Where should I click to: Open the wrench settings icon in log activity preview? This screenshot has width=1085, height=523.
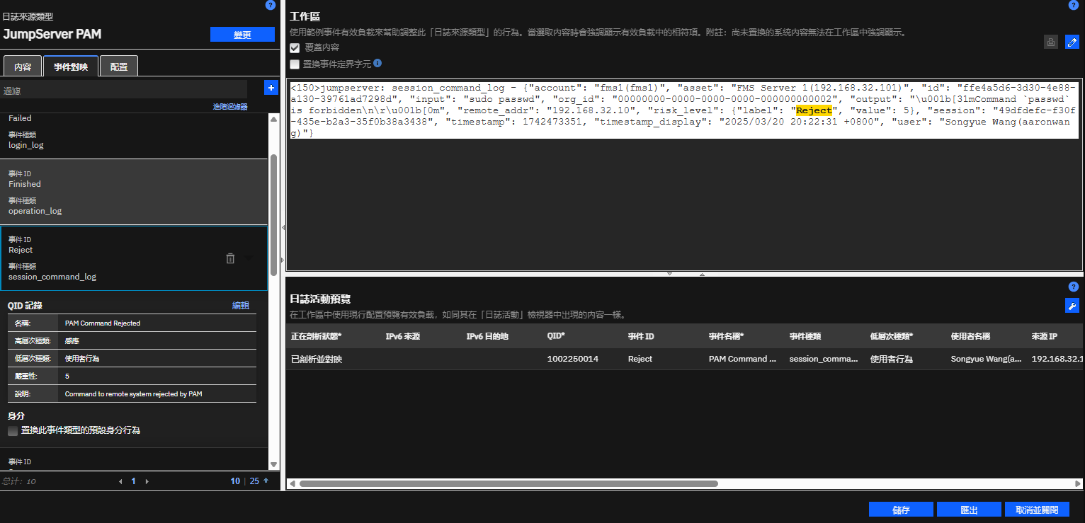1072,306
